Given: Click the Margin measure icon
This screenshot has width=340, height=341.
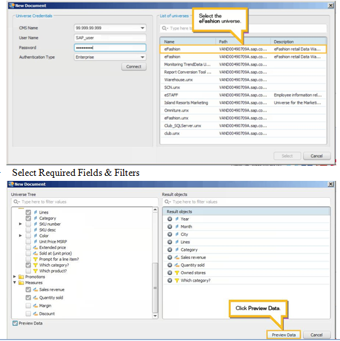Looking at the screenshot, I should point(35,306).
